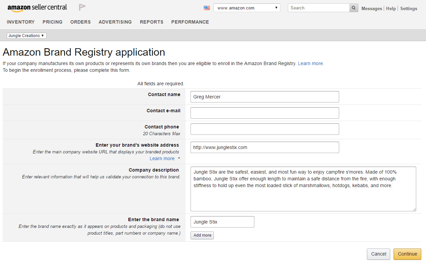The image size is (426, 267).
Task: Click the empty Contact phone field
Action: [265, 129]
